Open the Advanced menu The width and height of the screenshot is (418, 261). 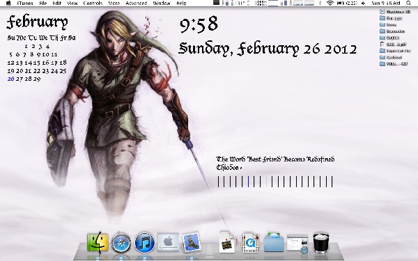[137, 3]
